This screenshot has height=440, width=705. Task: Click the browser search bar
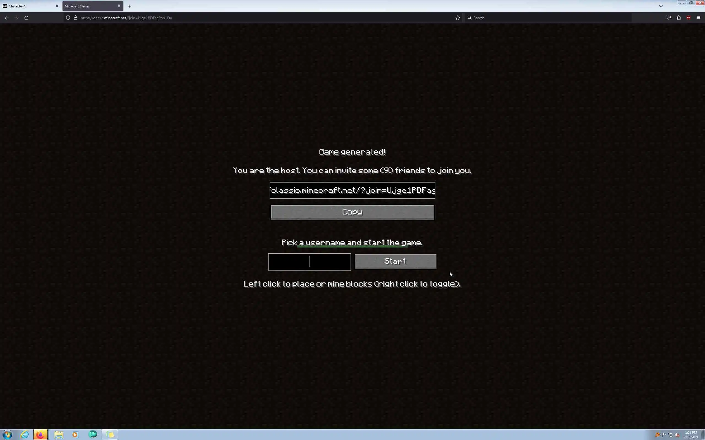coord(548,18)
